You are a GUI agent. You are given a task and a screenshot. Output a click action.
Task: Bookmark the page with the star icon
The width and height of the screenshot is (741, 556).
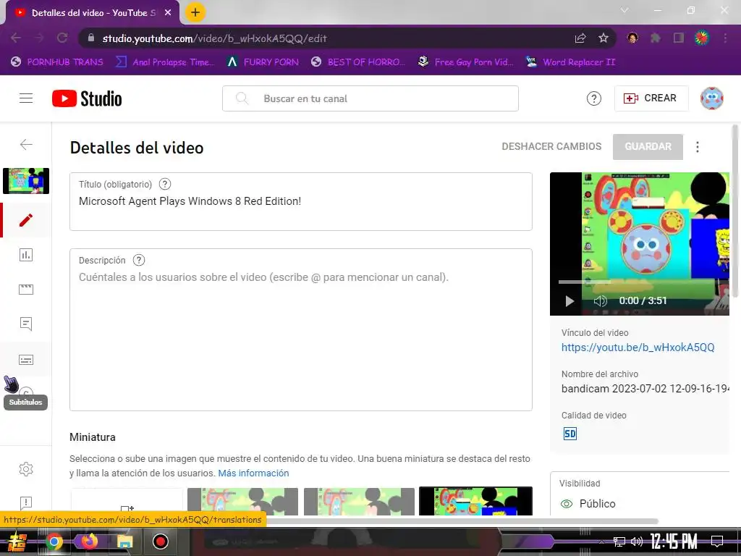(x=604, y=38)
